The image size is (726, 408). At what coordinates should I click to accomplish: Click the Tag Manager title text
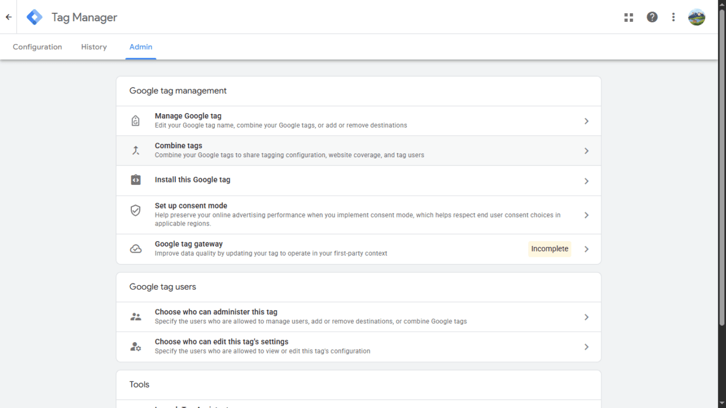84,18
